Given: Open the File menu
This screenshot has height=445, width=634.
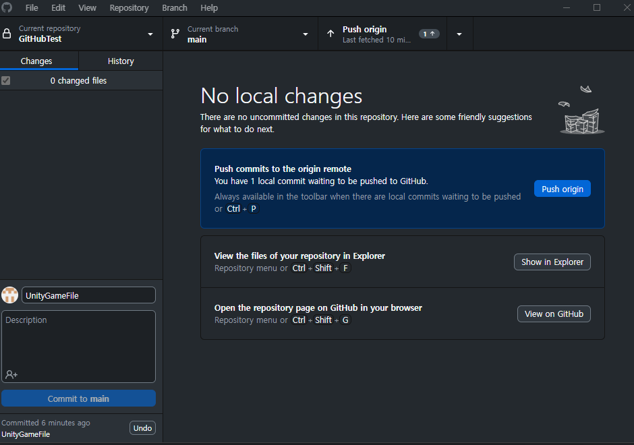Looking at the screenshot, I should (32, 7).
